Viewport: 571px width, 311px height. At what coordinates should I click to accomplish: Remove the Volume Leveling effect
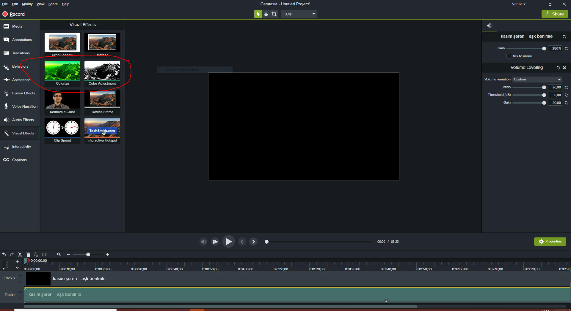point(564,68)
